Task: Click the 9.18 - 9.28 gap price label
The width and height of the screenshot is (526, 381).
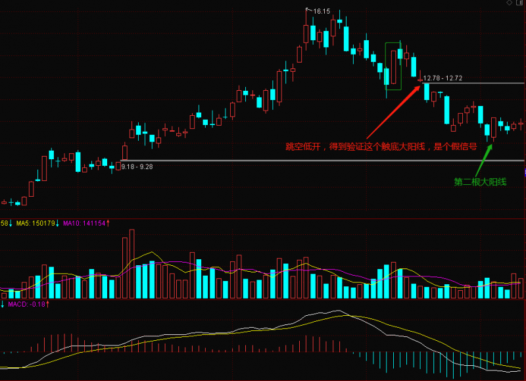Action: pos(137,167)
